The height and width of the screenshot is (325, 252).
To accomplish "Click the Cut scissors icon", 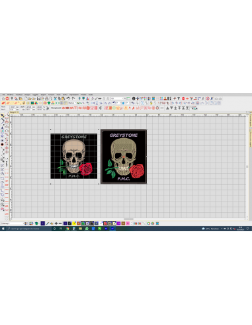I will (56, 98).
